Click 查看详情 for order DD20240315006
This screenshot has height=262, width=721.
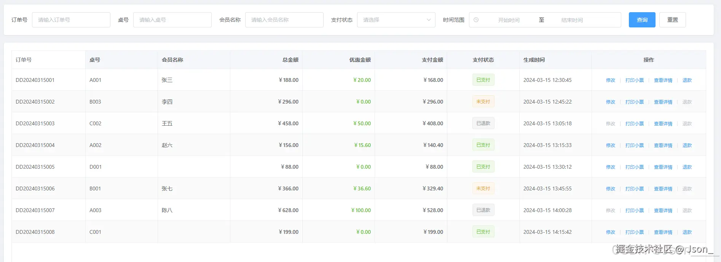pos(663,189)
